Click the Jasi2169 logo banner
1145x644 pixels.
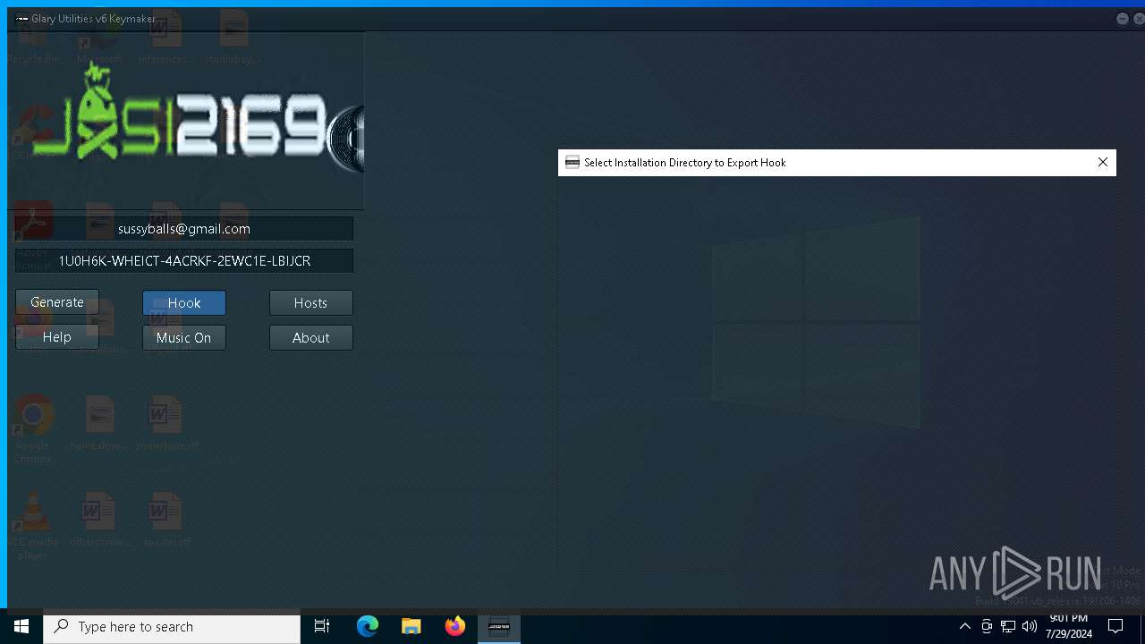tap(186, 121)
